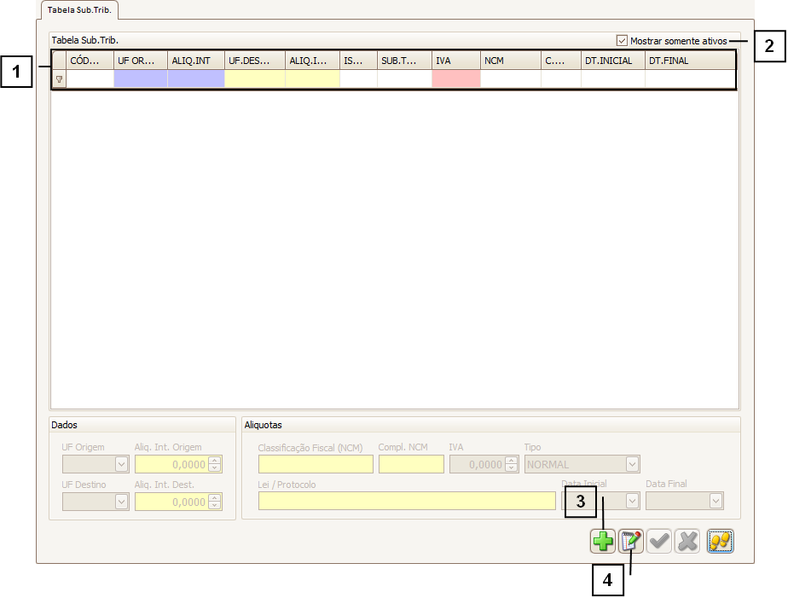Image resolution: width=788 pixels, height=598 pixels.
Task: Click the yellow footprints exit button
Action: (x=721, y=542)
